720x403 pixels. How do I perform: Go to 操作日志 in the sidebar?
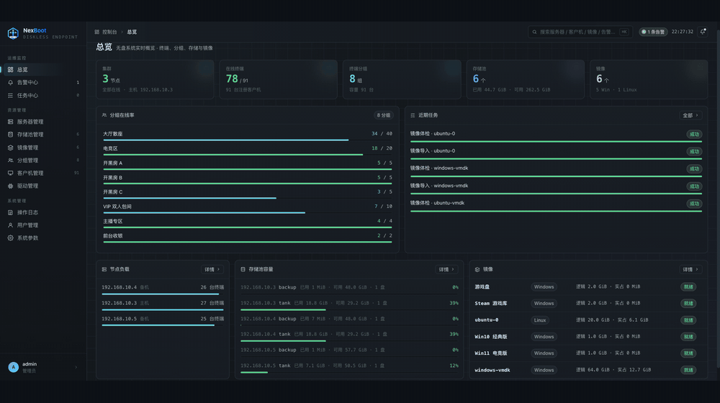coord(43,212)
